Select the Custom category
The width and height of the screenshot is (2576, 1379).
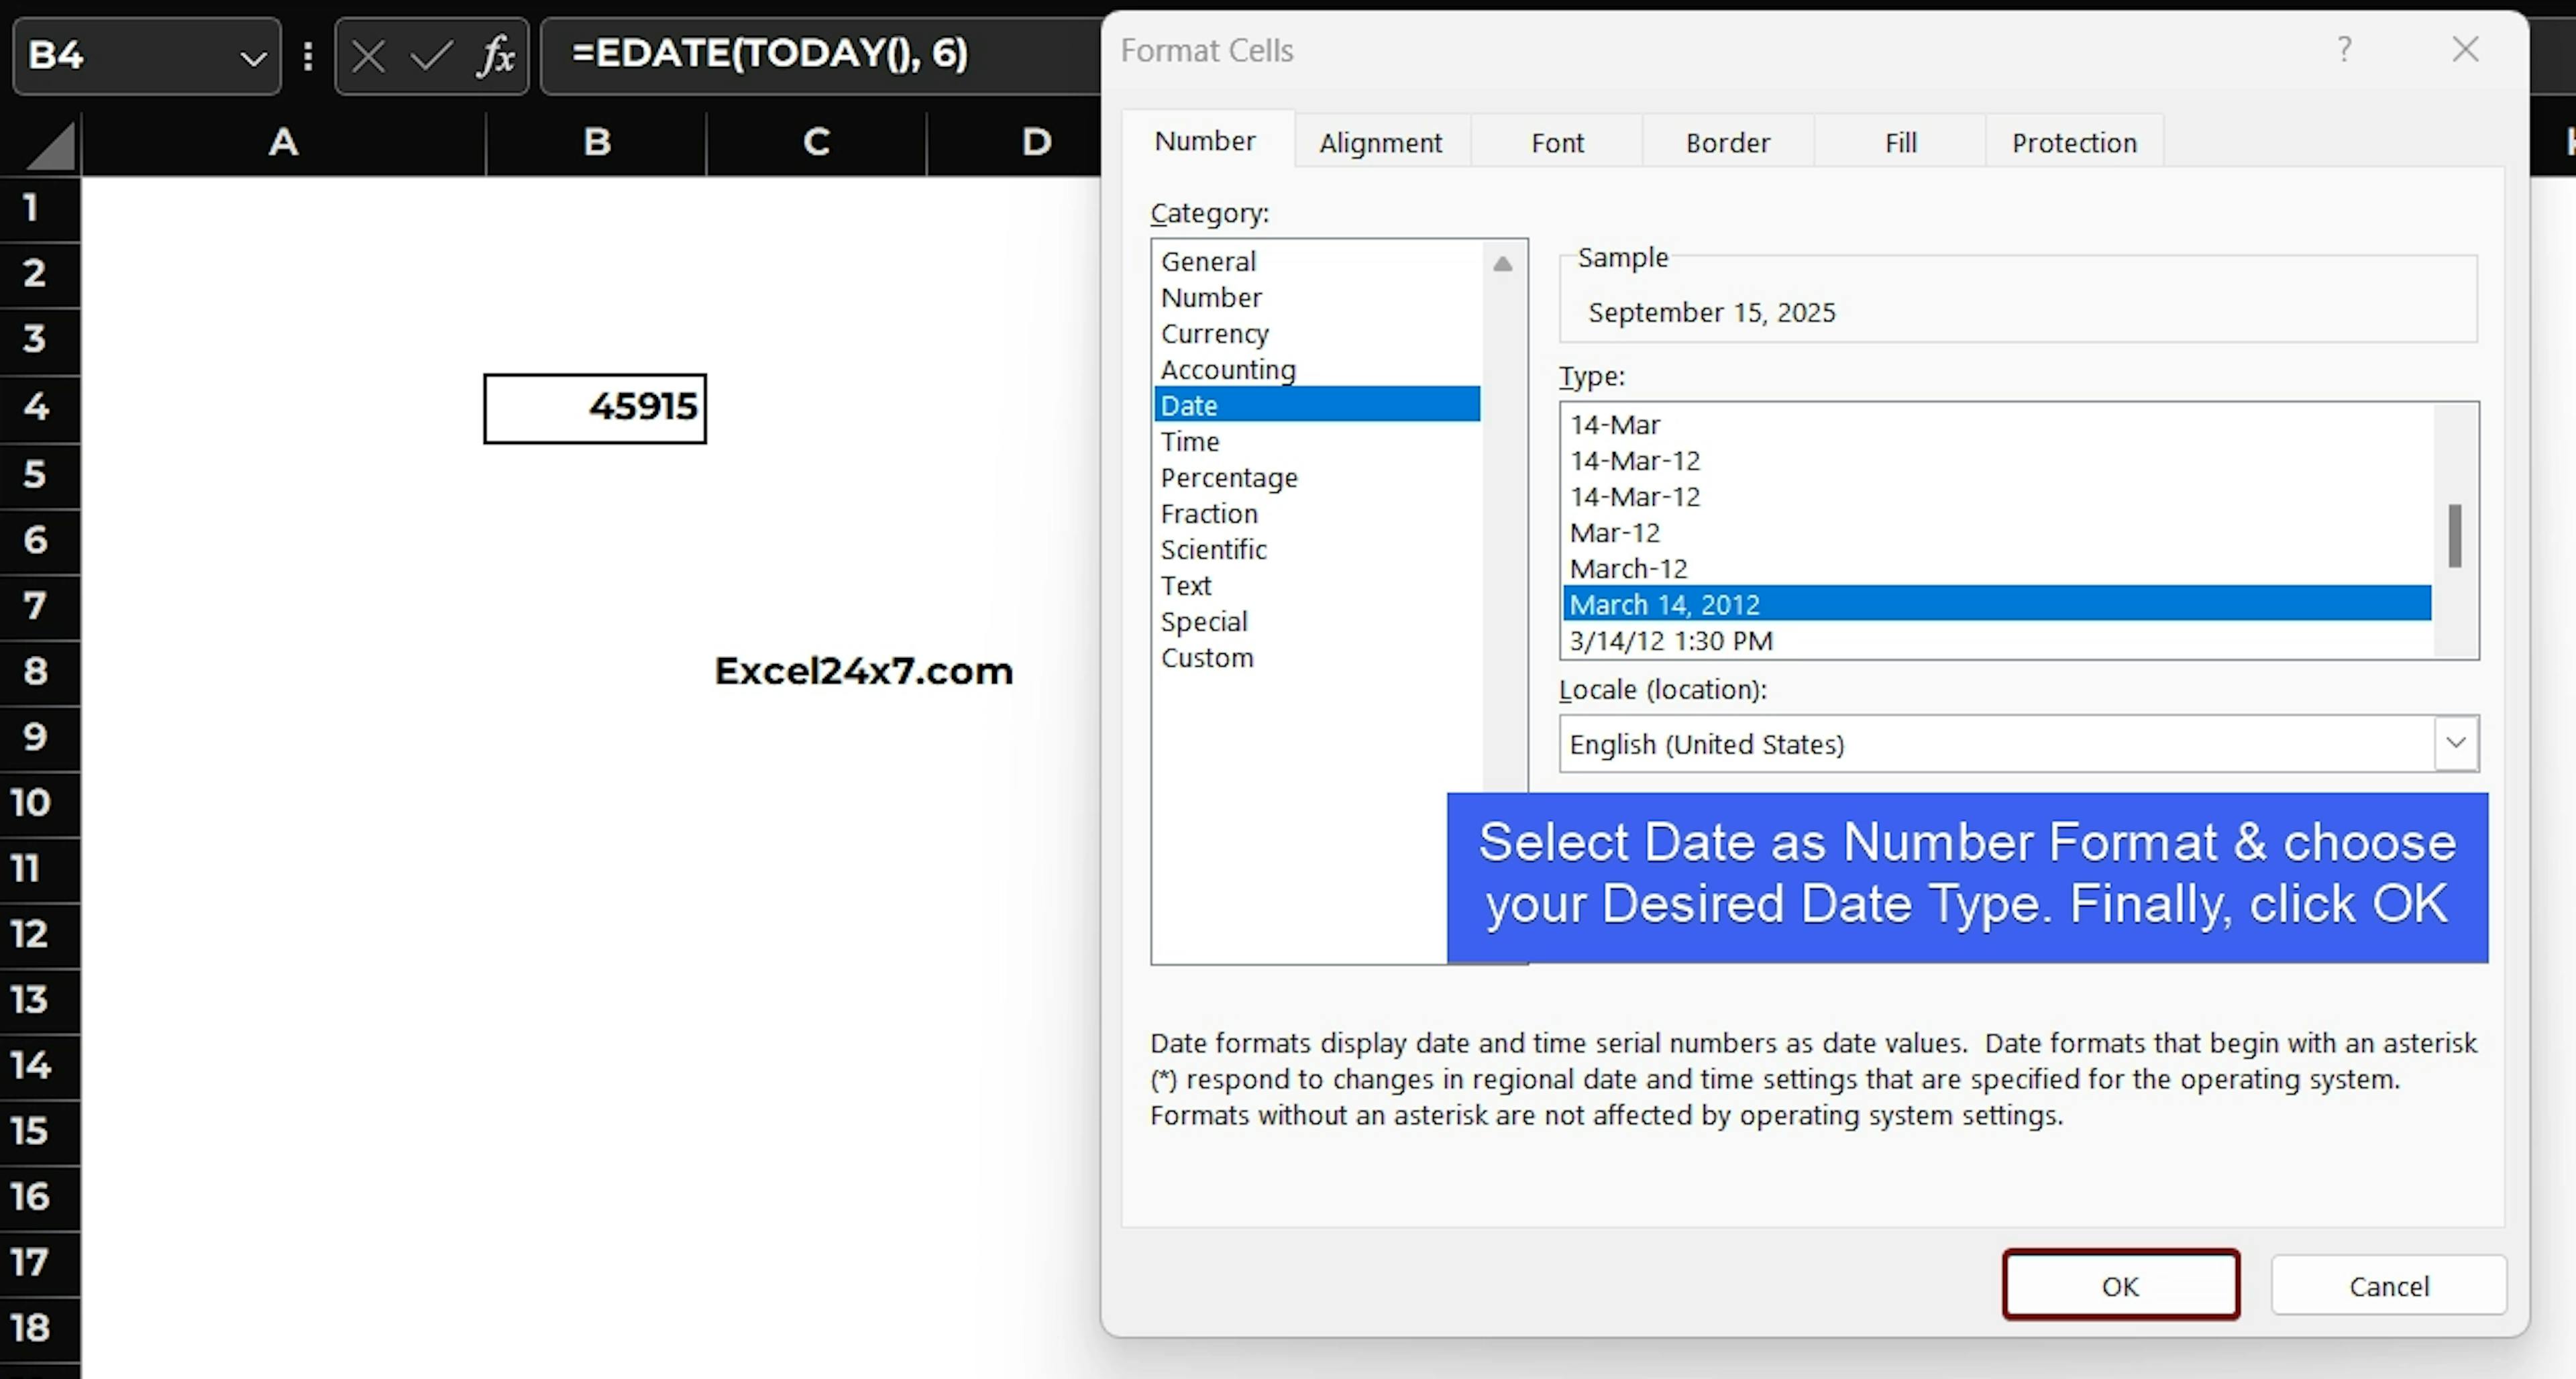click(1206, 658)
